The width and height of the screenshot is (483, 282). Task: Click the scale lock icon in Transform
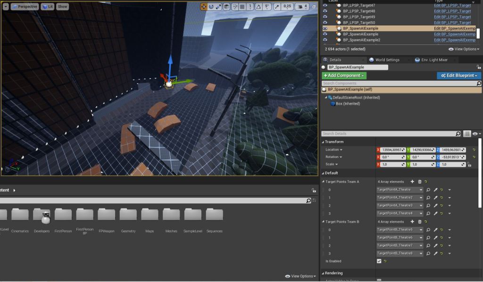coord(469,165)
